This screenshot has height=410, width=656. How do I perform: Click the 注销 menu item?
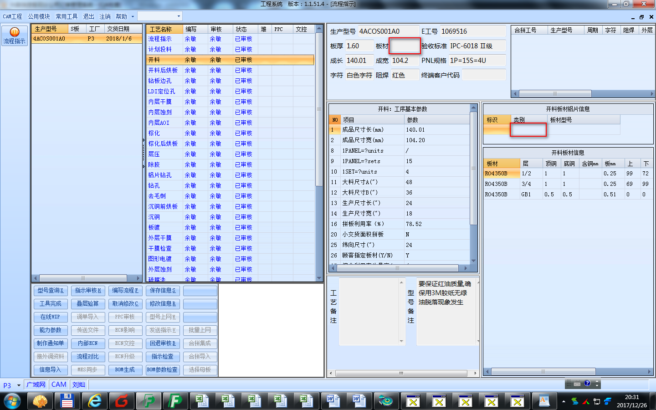pyautogui.click(x=105, y=16)
